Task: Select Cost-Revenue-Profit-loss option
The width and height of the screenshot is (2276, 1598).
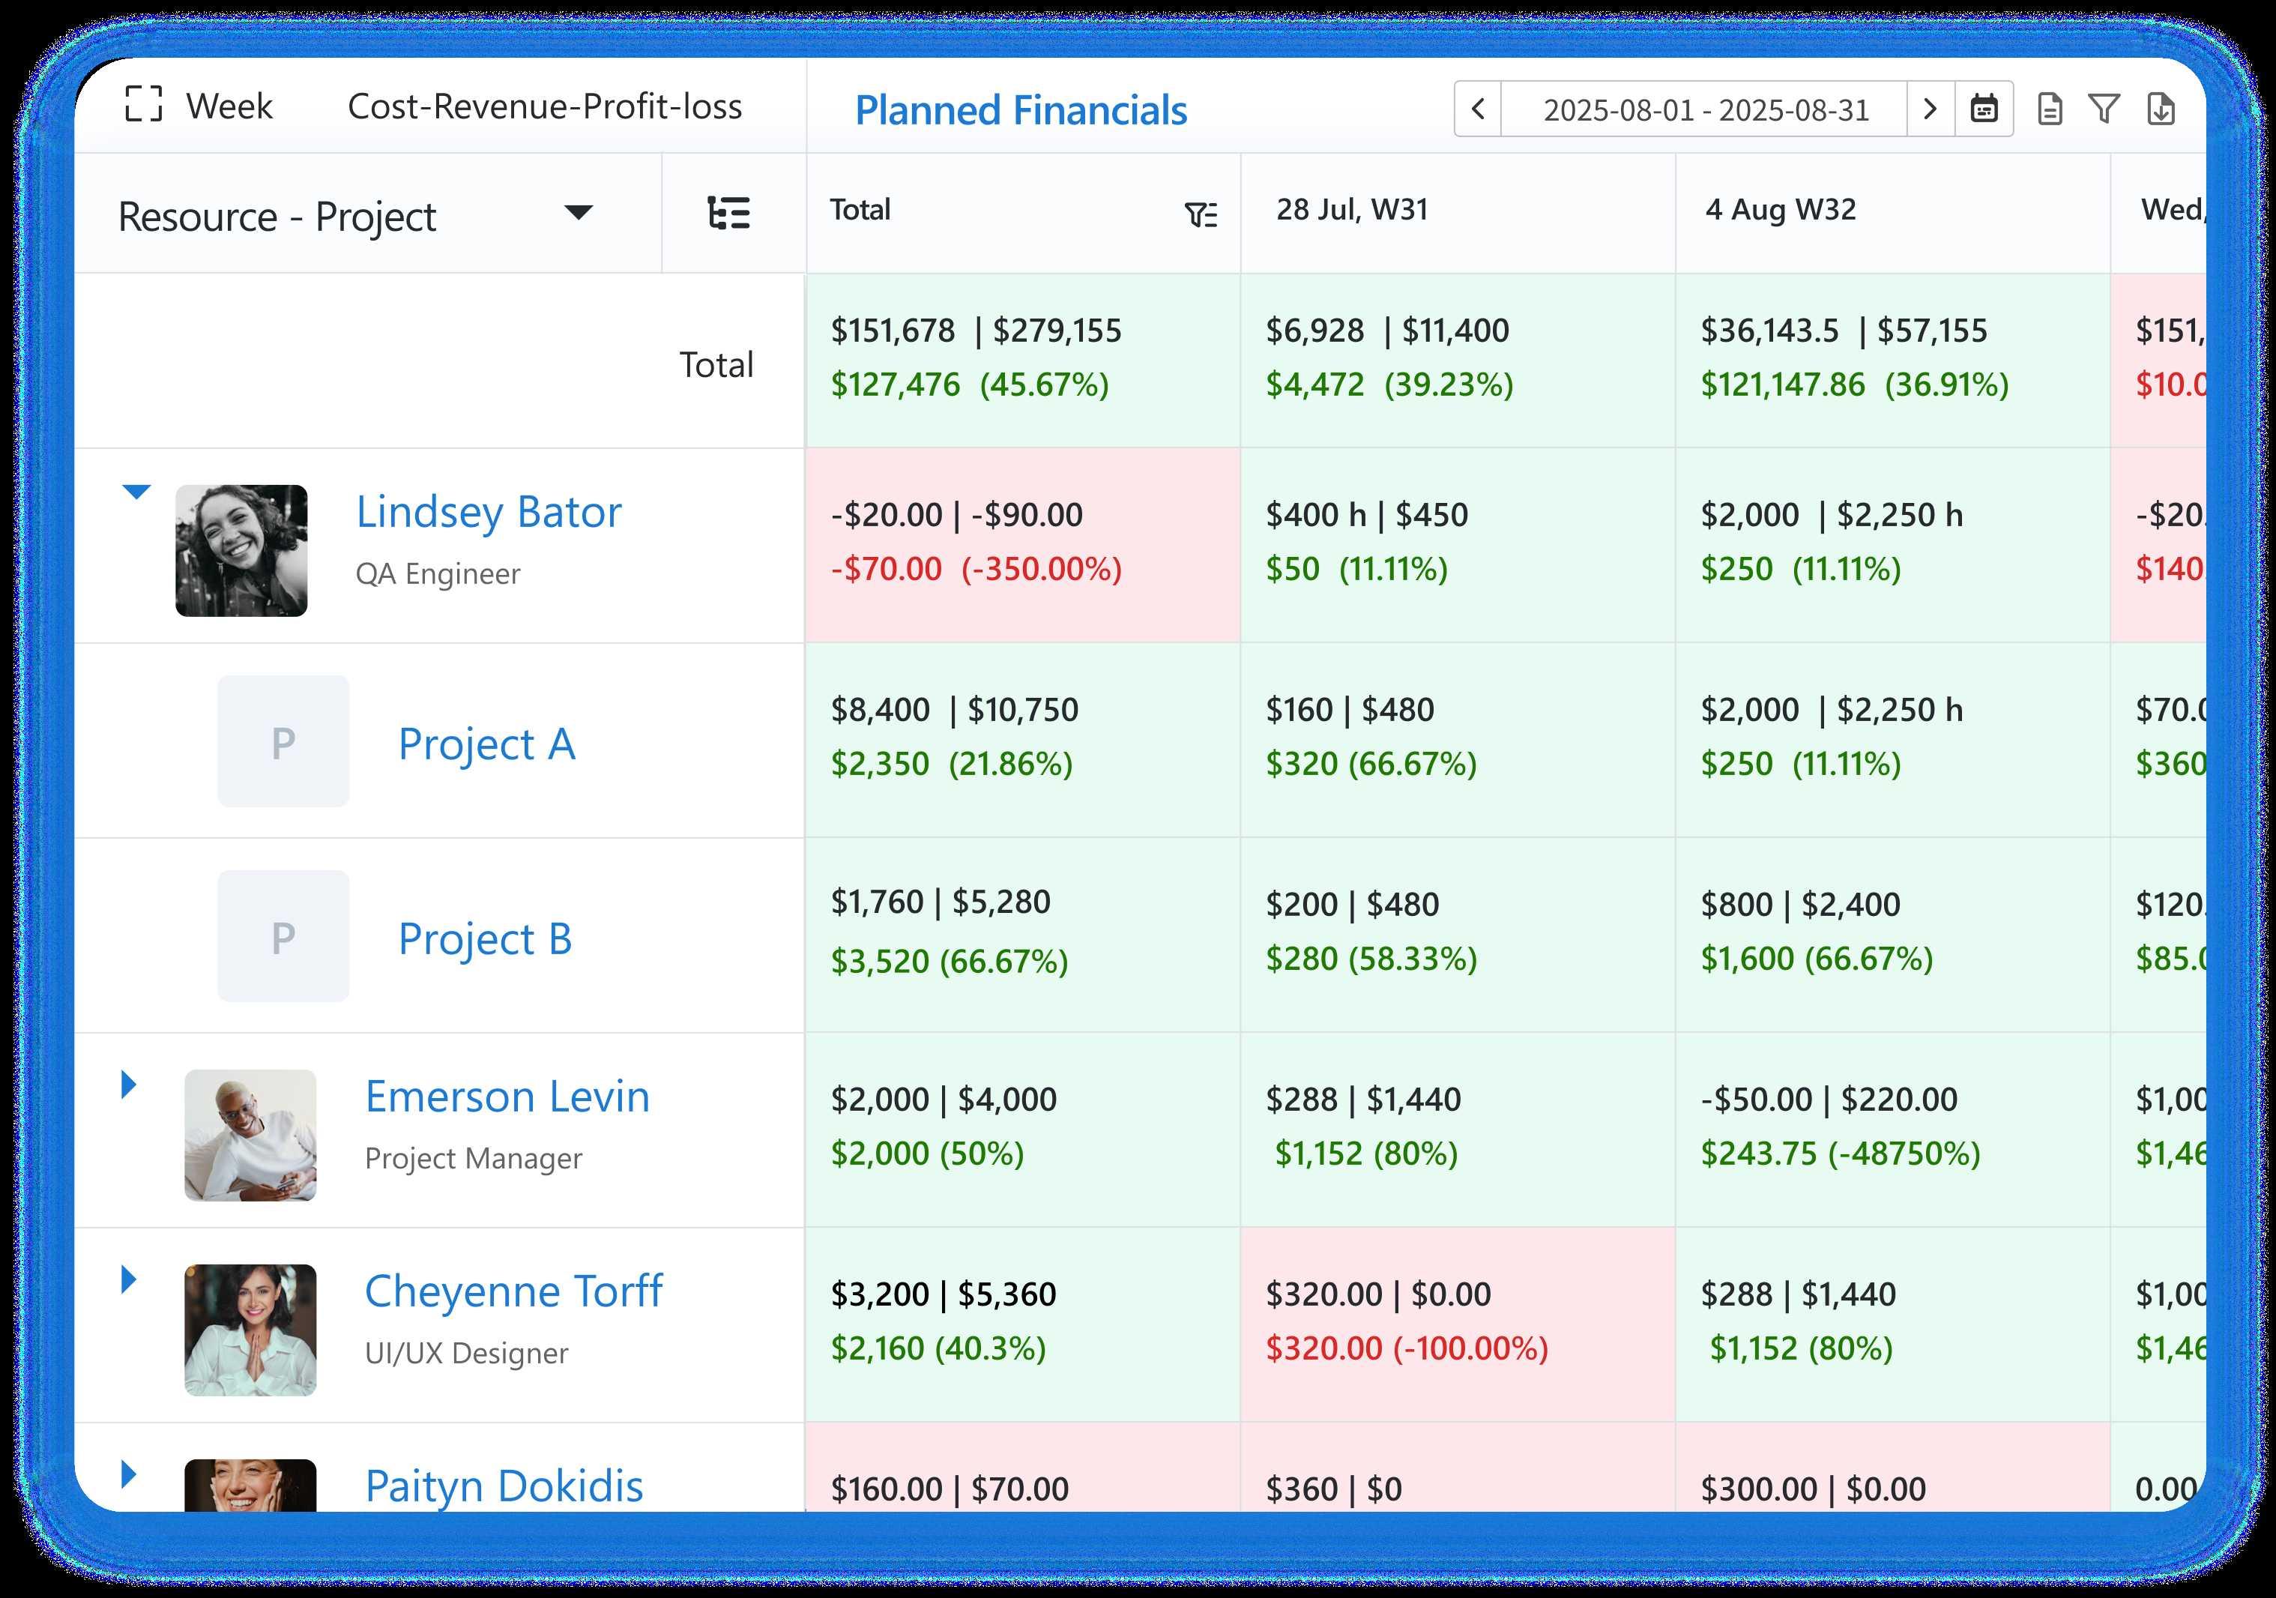Action: 544,106
